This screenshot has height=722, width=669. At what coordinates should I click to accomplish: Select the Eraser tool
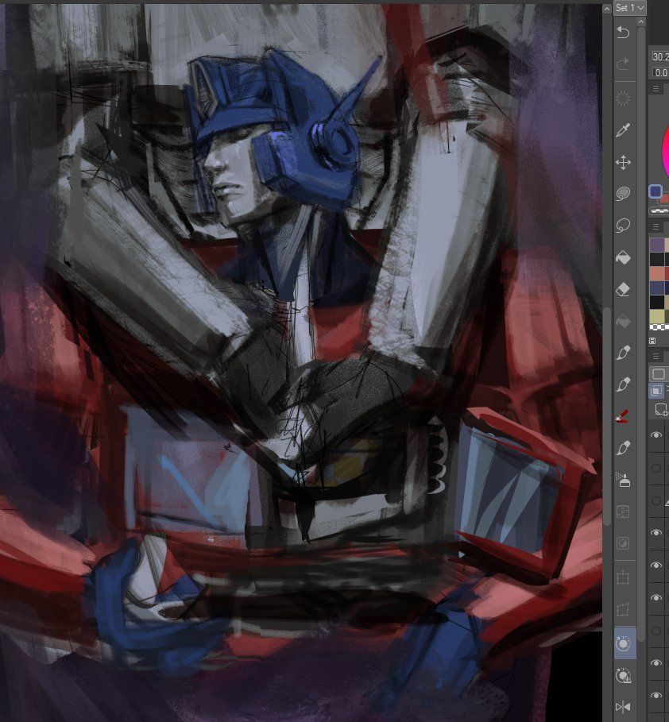623,289
